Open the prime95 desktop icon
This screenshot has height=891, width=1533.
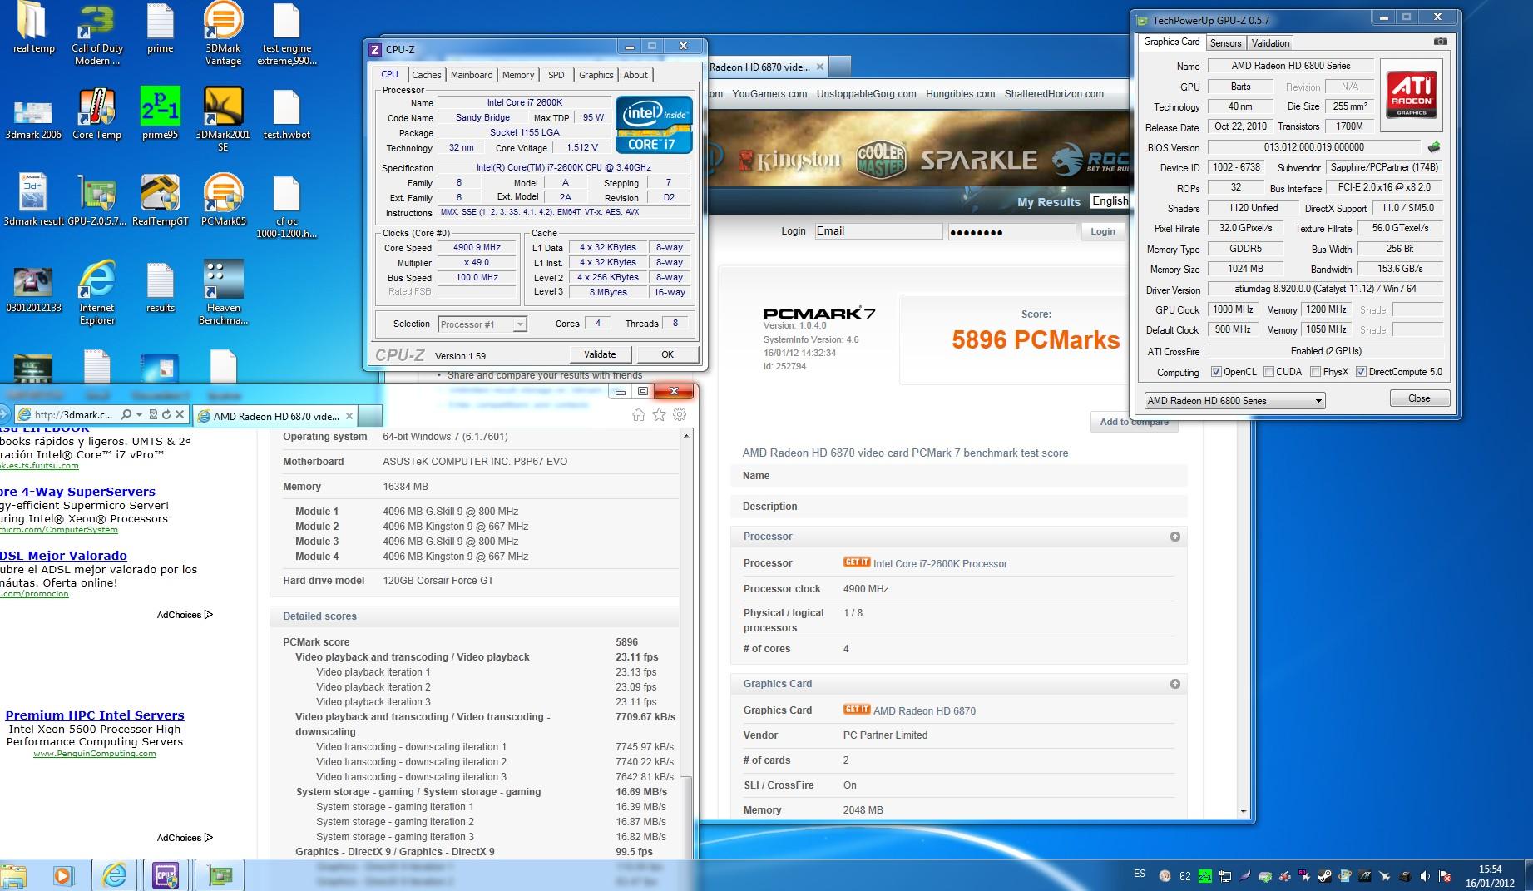tap(160, 115)
